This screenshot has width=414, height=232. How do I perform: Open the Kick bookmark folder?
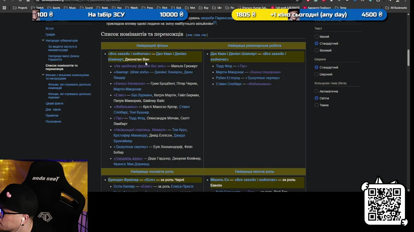[176, 8]
